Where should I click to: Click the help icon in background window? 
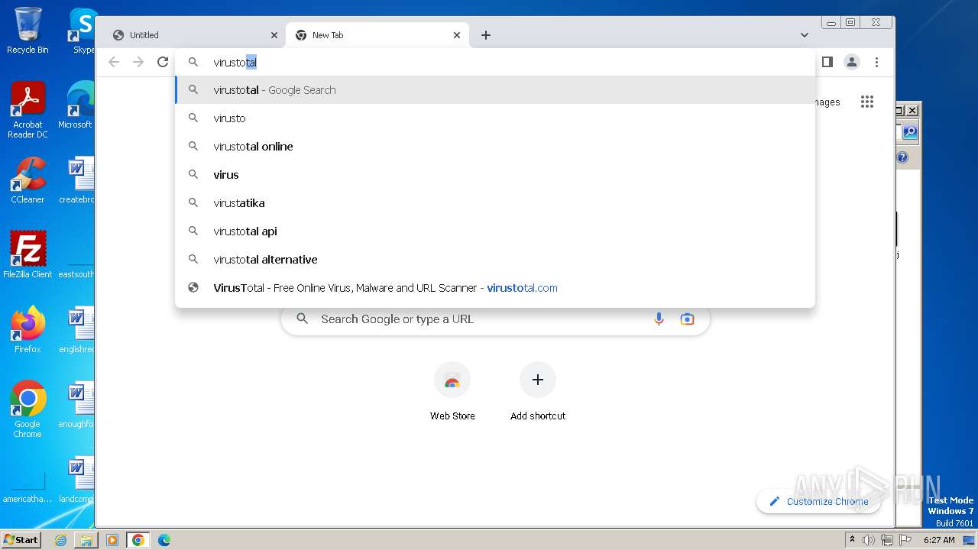pos(902,157)
